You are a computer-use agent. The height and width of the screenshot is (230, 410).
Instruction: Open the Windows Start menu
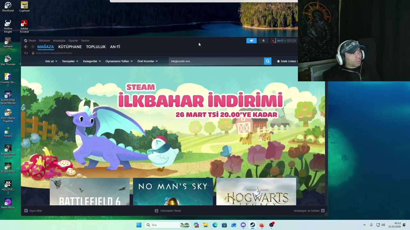[139, 225]
